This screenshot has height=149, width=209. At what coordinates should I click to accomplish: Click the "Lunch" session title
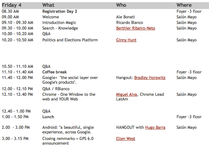pos(48,117)
